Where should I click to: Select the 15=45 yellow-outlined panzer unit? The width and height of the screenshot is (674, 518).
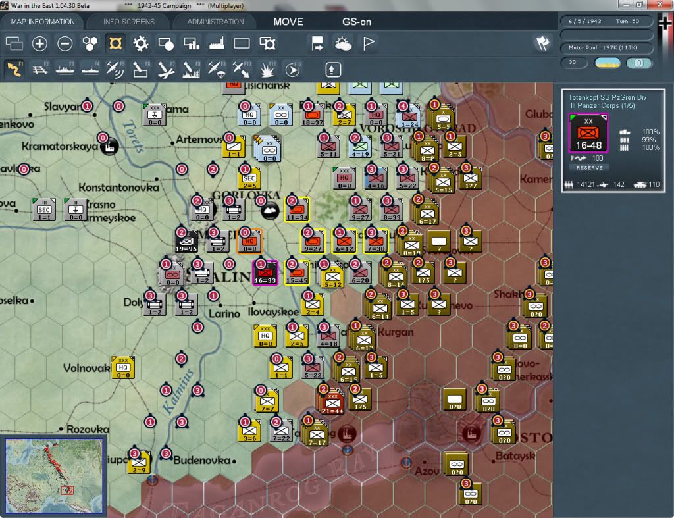297,273
